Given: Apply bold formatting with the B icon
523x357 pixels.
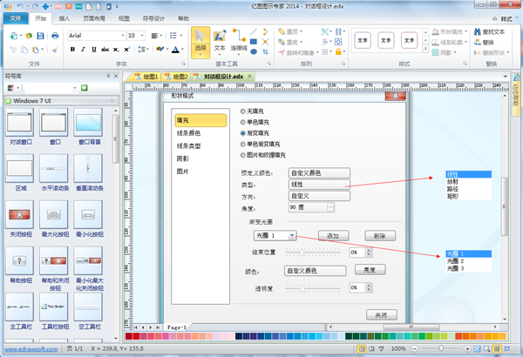Looking at the screenshot, I should click(72, 50).
